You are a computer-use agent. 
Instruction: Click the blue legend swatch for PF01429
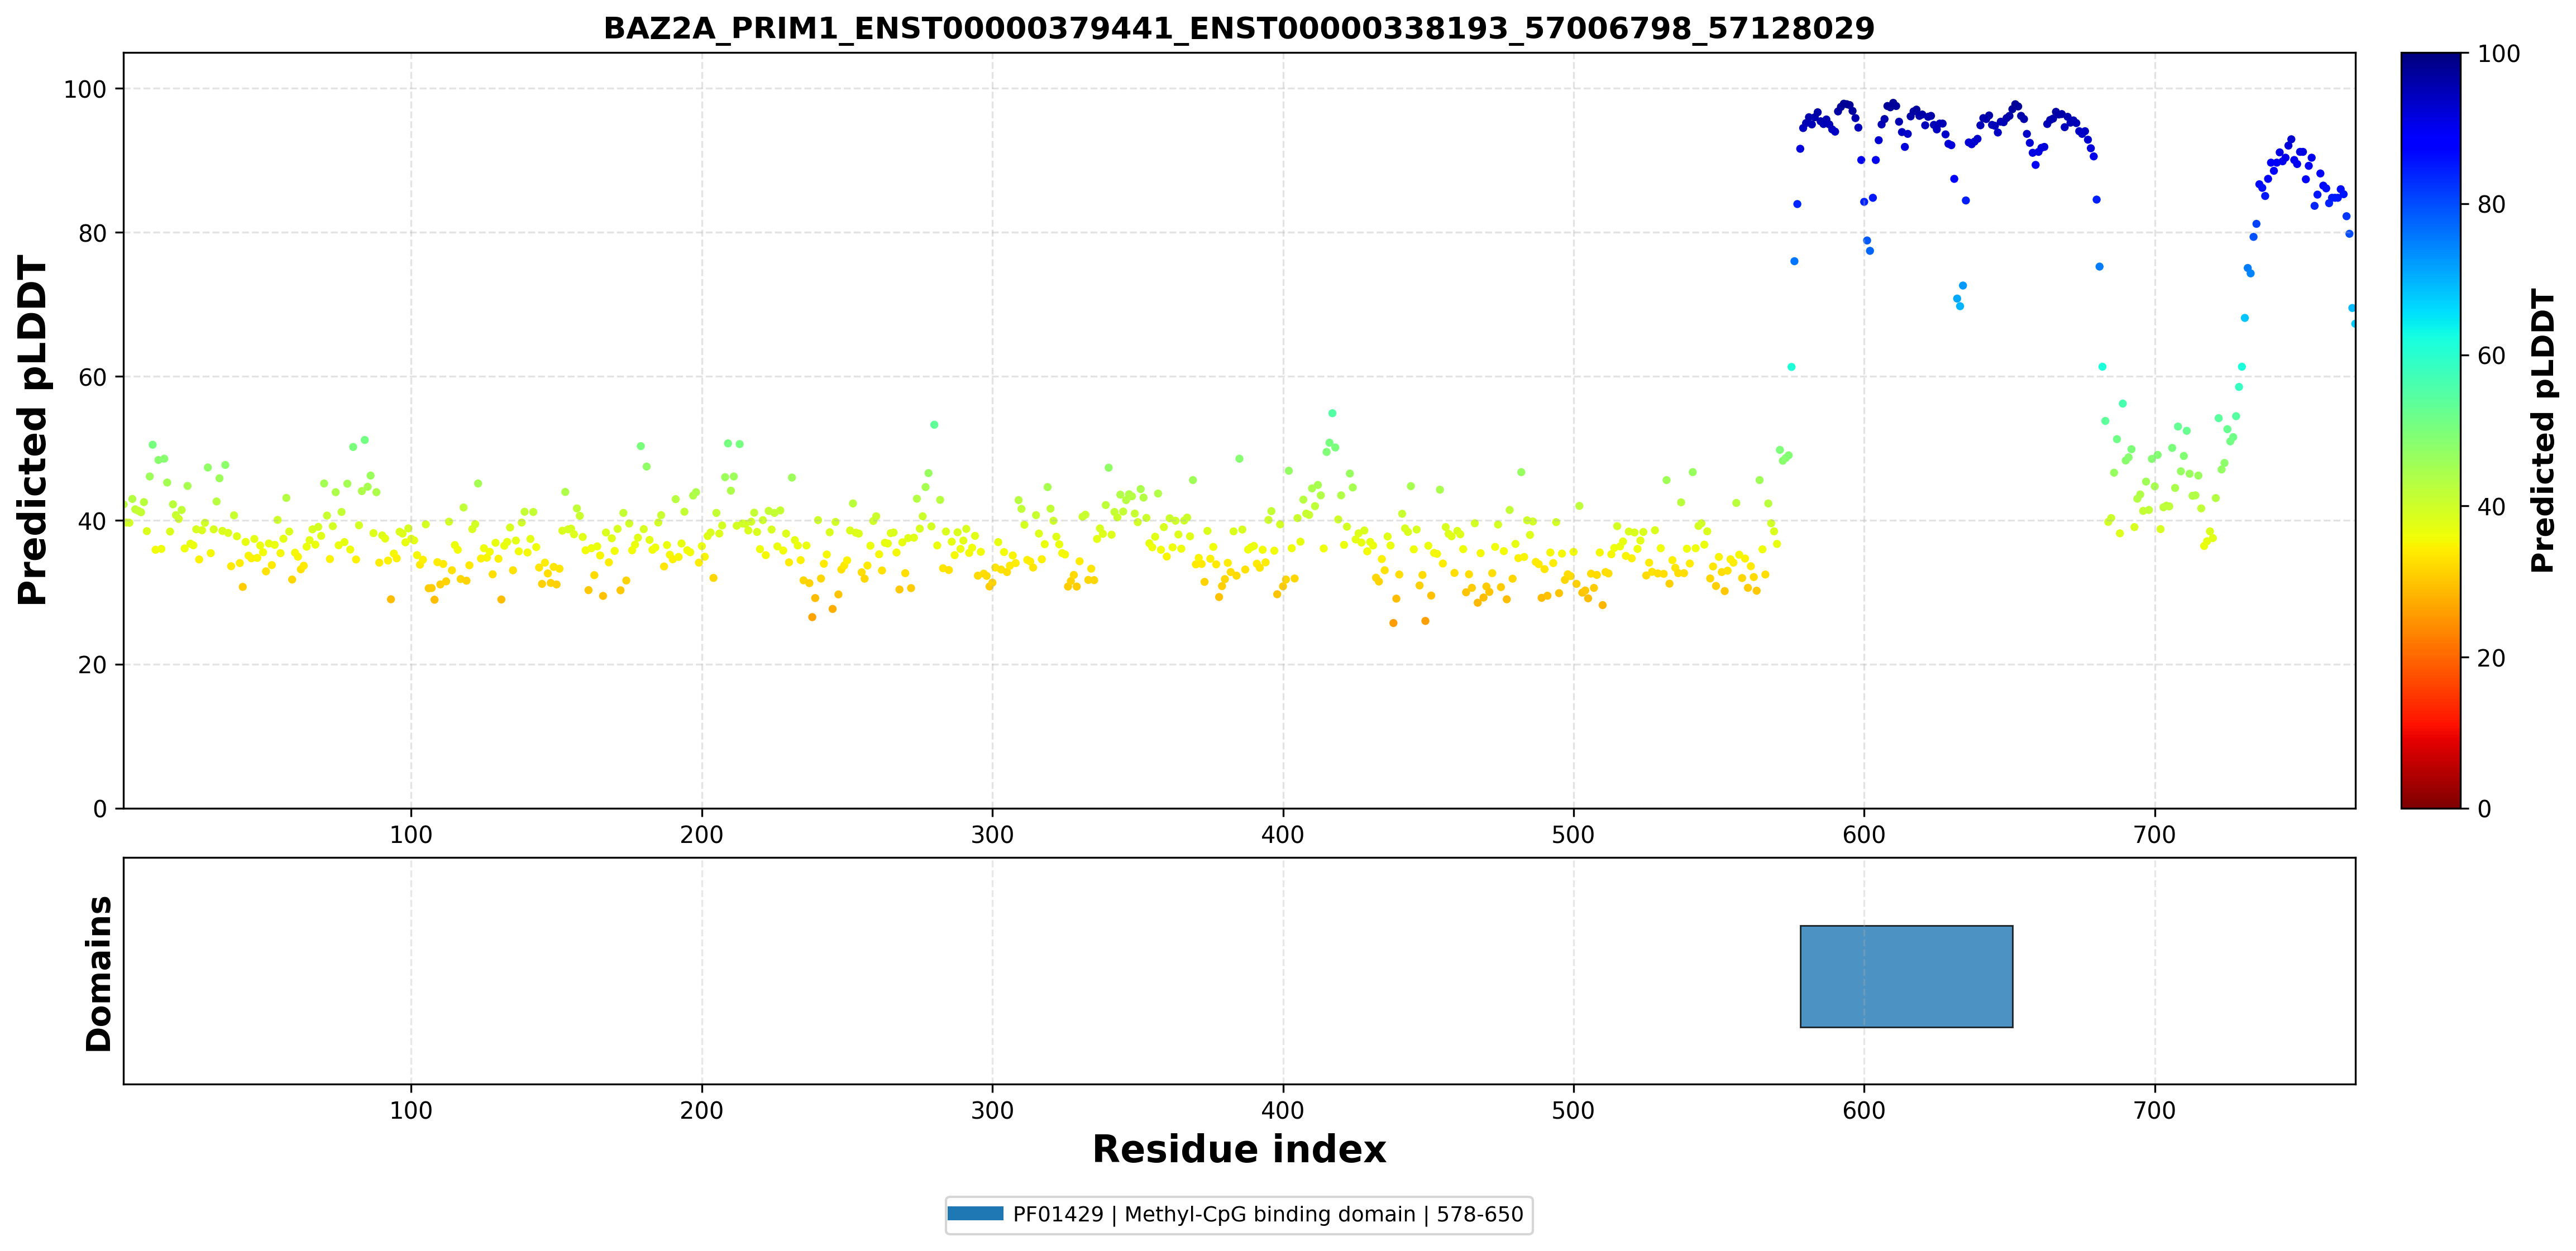975,1213
